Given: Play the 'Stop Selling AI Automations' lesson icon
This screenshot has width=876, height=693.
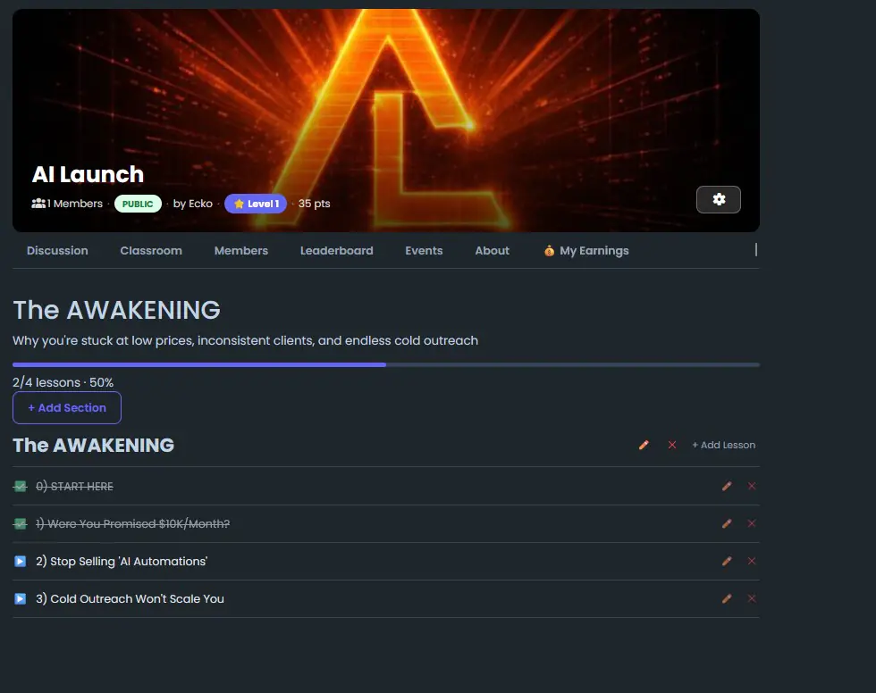Looking at the screenshot, I should tap(21, 561).
